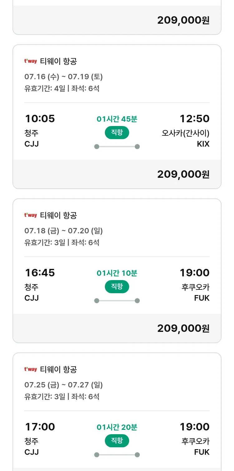Tap the 직항 badge on Osaka flight

coord(117,133)
